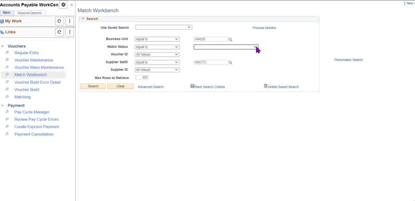The image size is (415, 201).
Task: Open the Use Saved Search dropdown
Action: pyautogui.click(x=164, y=27)
